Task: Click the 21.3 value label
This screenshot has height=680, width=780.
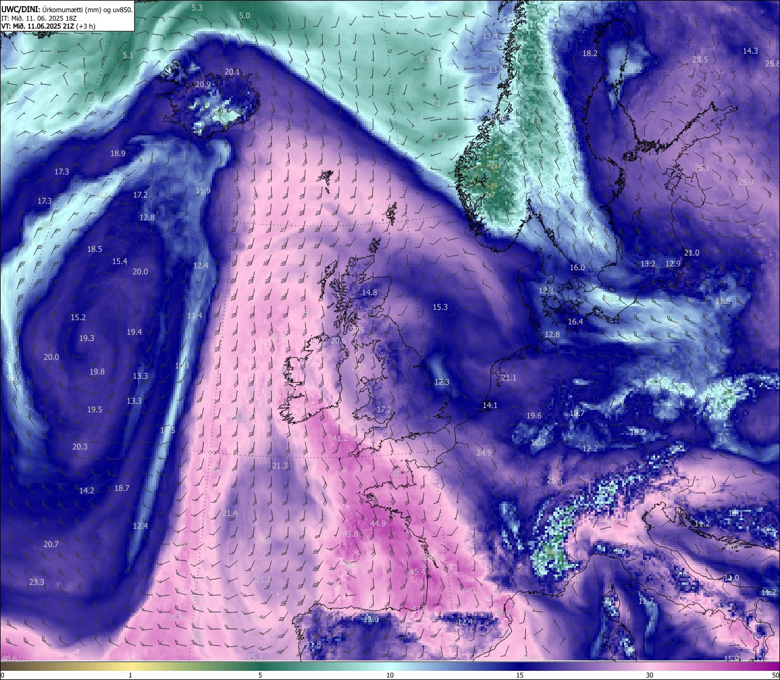Action: click(280, 465)
